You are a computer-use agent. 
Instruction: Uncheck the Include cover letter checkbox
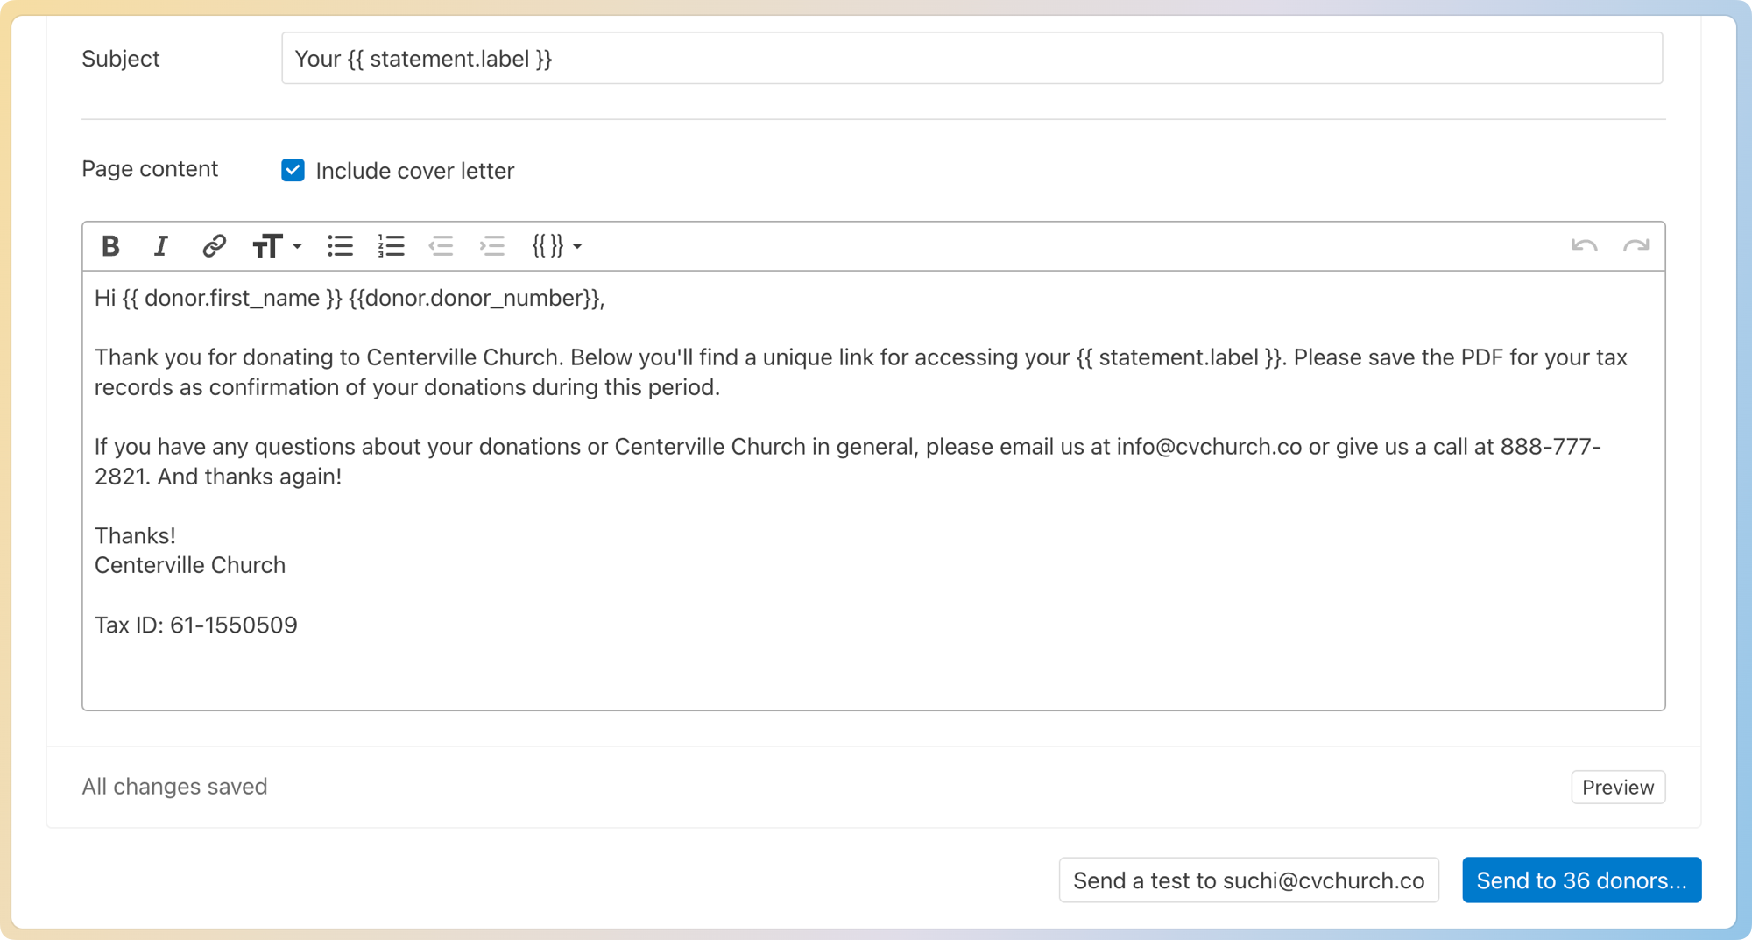293,170
